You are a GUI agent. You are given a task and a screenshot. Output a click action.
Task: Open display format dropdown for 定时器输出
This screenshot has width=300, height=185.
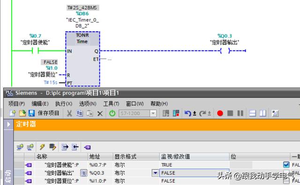(x=155, y=173)
